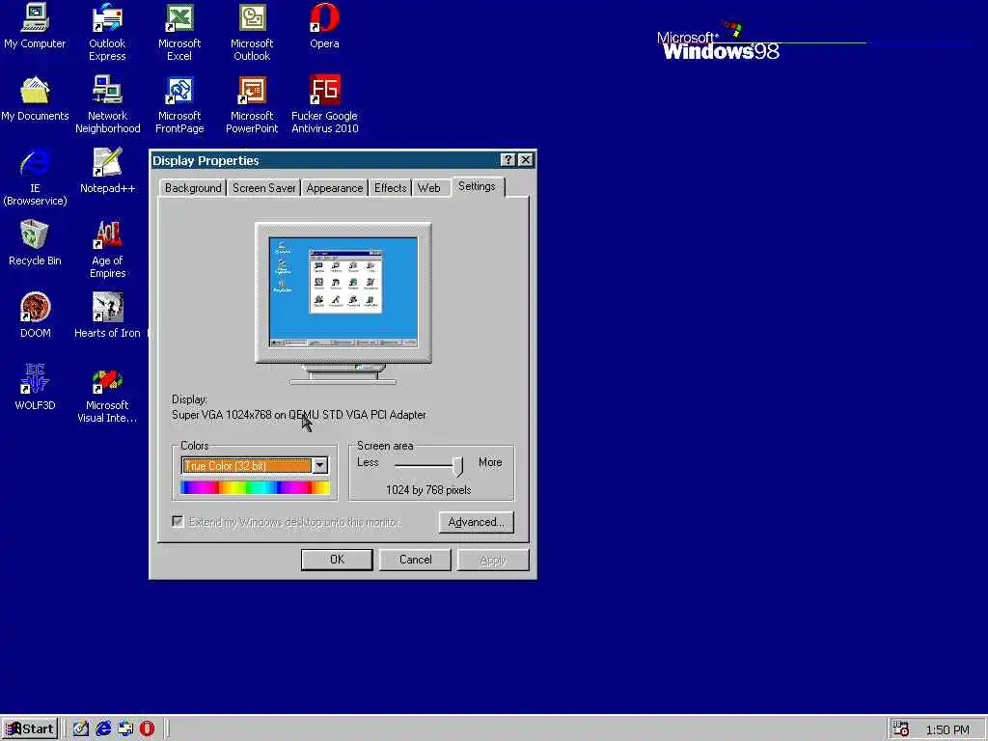This screenshot has width=988, height=741.
Task: Switch to the Web tab
Action: tap(429, 188)
